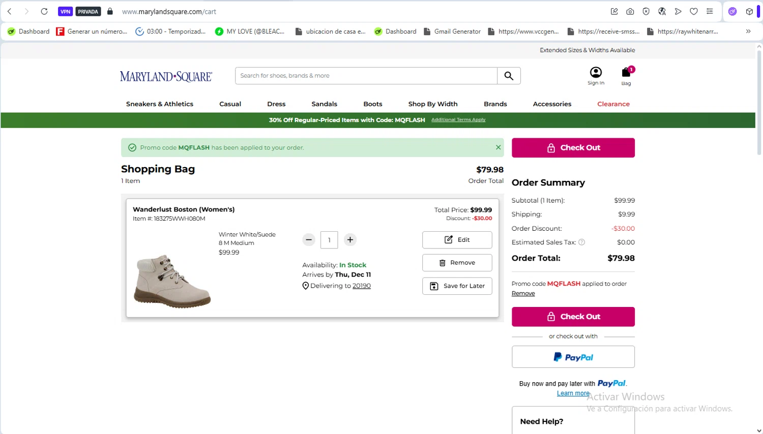Open Wanderlust Boston (Women's) product title
This screenshot has width=763, height=434.
[x=184, y=209]
